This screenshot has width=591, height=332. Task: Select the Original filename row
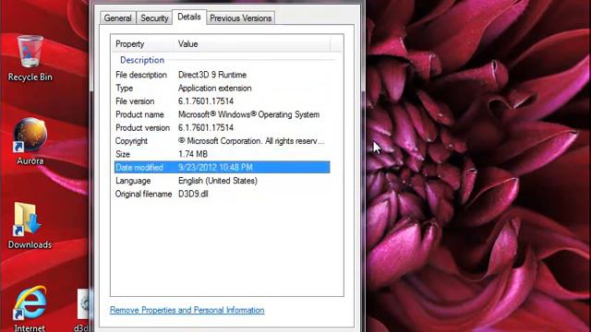coord(222,194)
